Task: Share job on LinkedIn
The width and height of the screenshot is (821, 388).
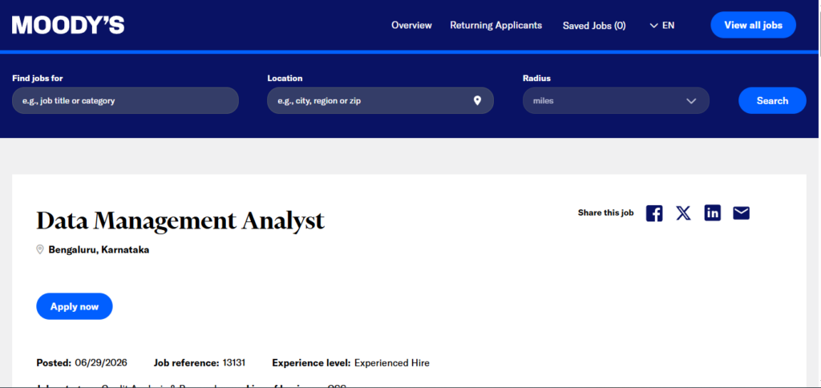Action: [713, 213]
